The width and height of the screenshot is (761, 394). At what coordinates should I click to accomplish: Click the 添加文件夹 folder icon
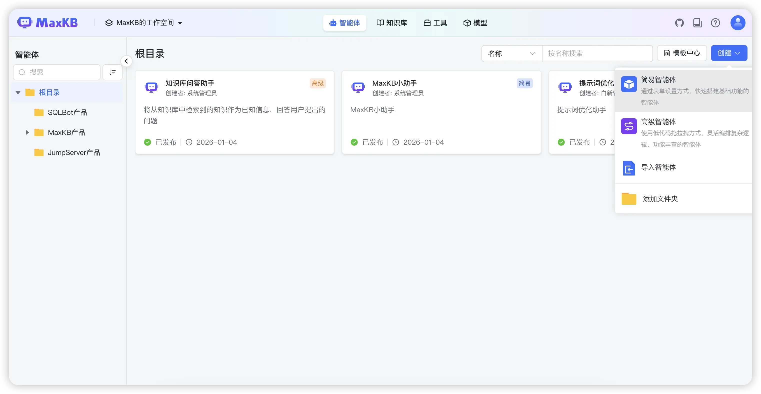[x=629, y=199]
